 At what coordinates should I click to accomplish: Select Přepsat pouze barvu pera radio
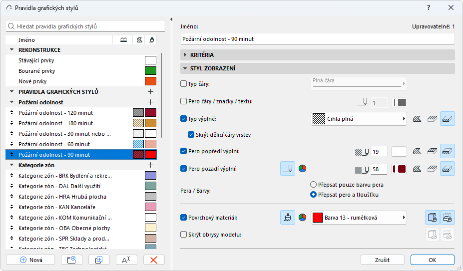pos(313,185)
